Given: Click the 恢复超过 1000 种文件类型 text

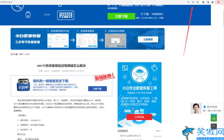Looking at the screenshot, I should pyautogui.click(x=139, y=93).
